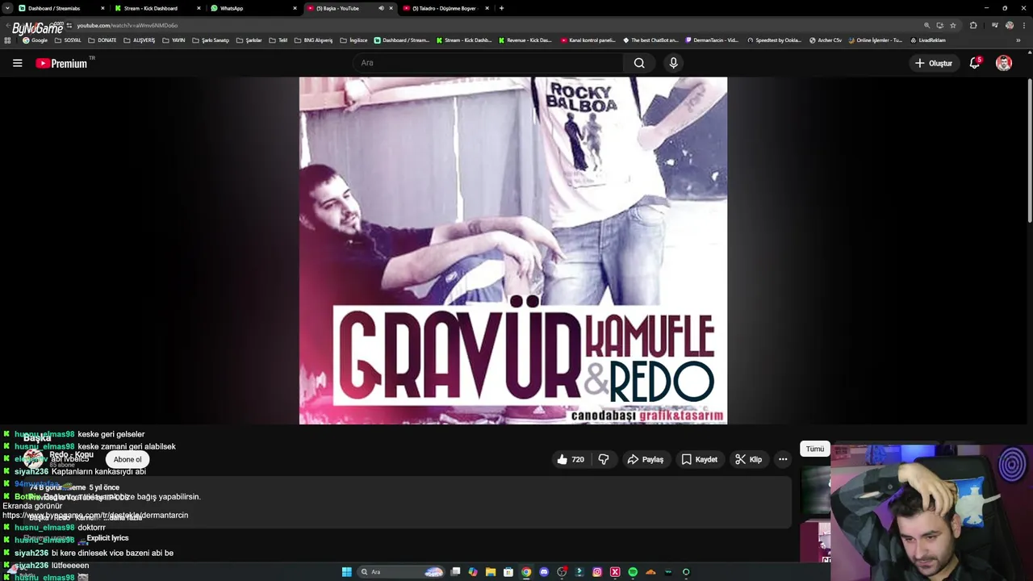Open the Şarkılar bookmarks folder

point(249,40)
